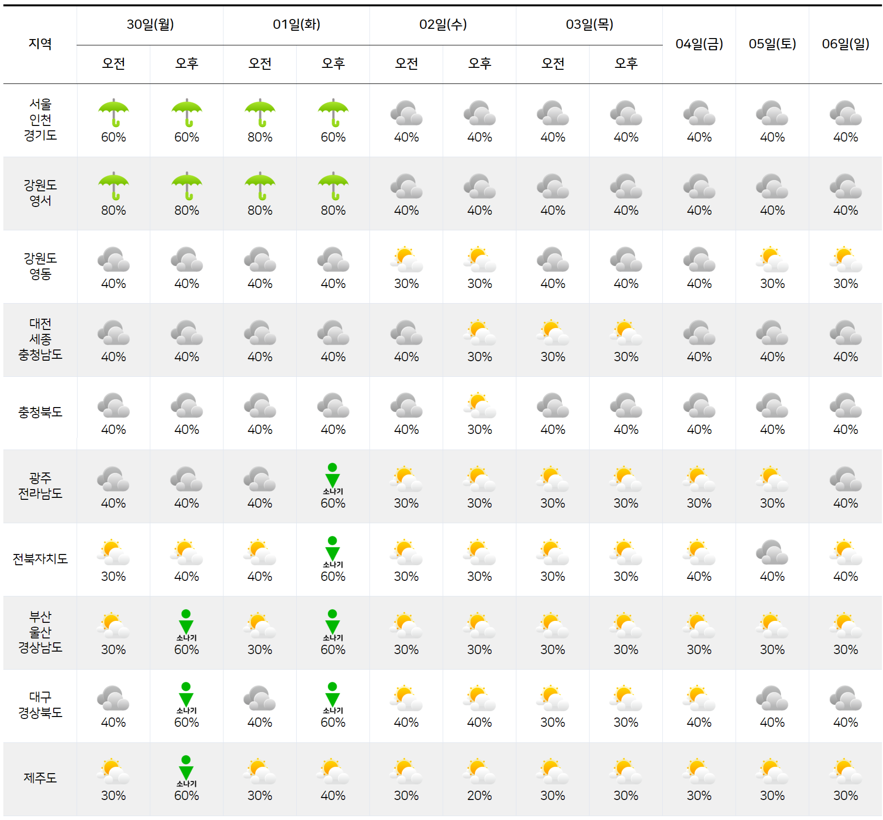Click 대구 경상북도 cloudy icon 30일 오전

113,698
